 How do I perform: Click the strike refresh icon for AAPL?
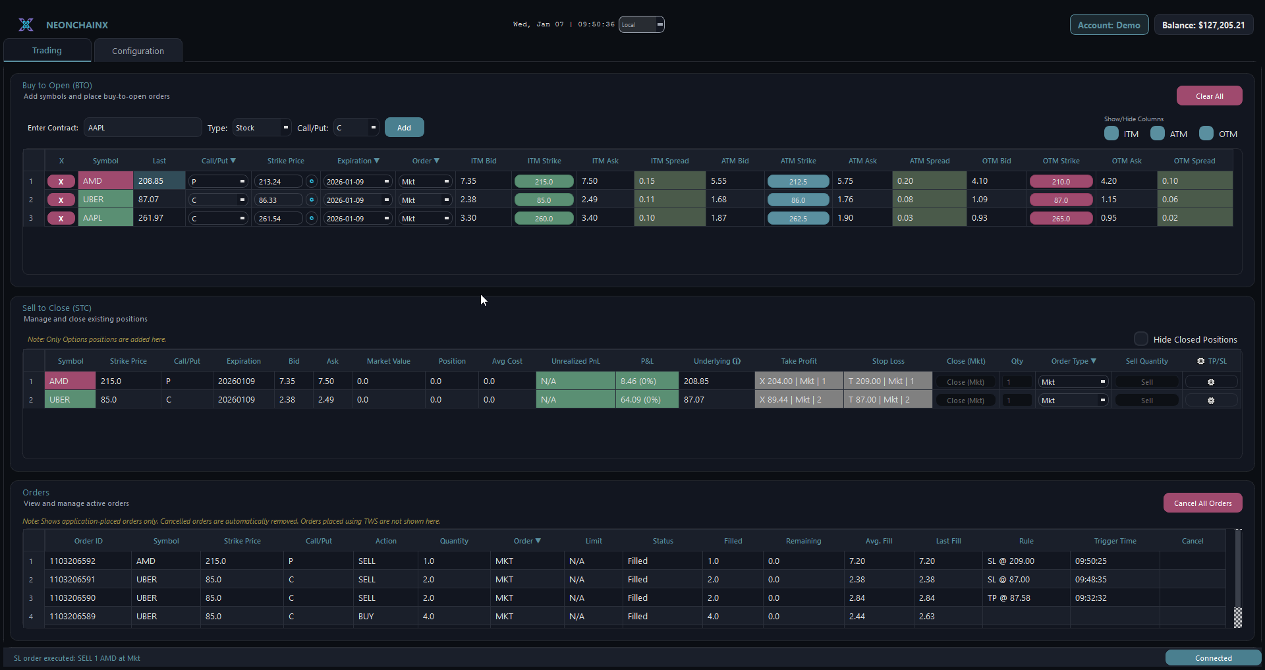point(312,218)
